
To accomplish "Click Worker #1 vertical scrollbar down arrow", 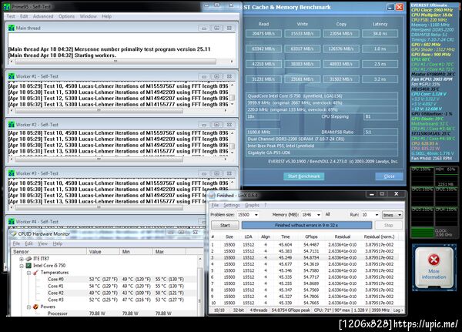I will point(233,105).
